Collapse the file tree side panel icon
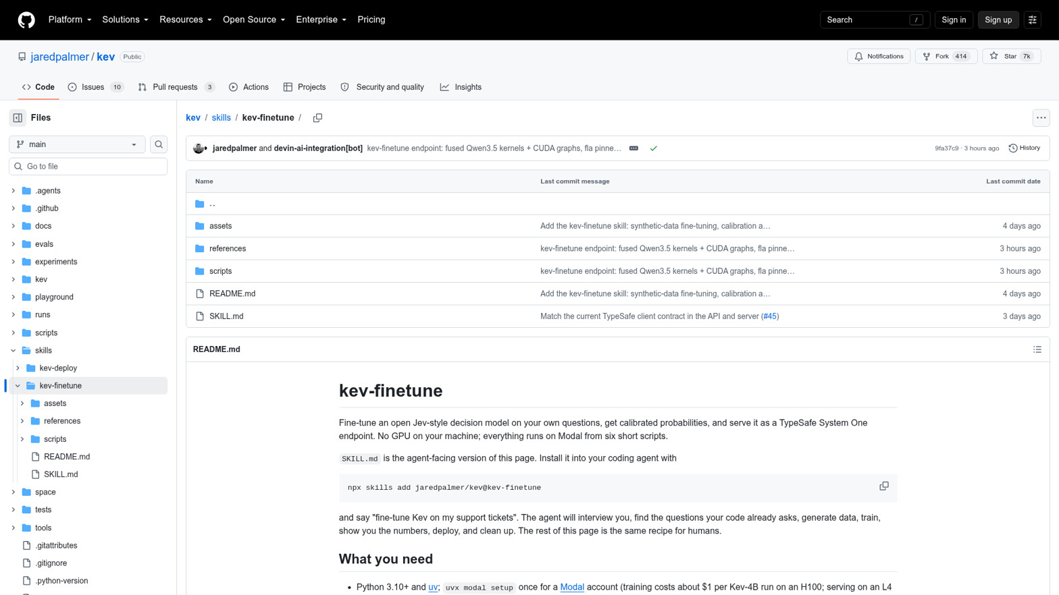 click(18, 118)
